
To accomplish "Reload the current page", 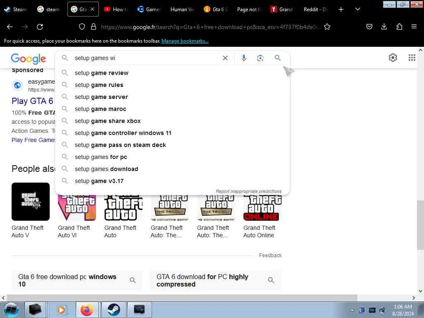I will coord(40,27).
